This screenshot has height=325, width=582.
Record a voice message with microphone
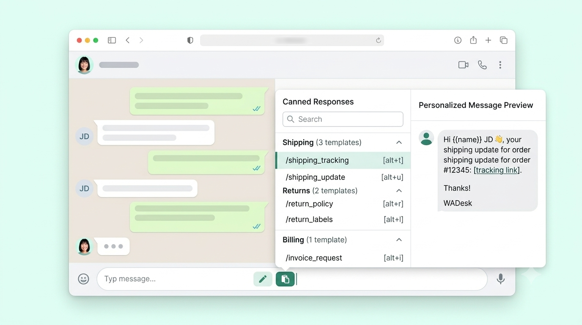(x=500, y=279)
